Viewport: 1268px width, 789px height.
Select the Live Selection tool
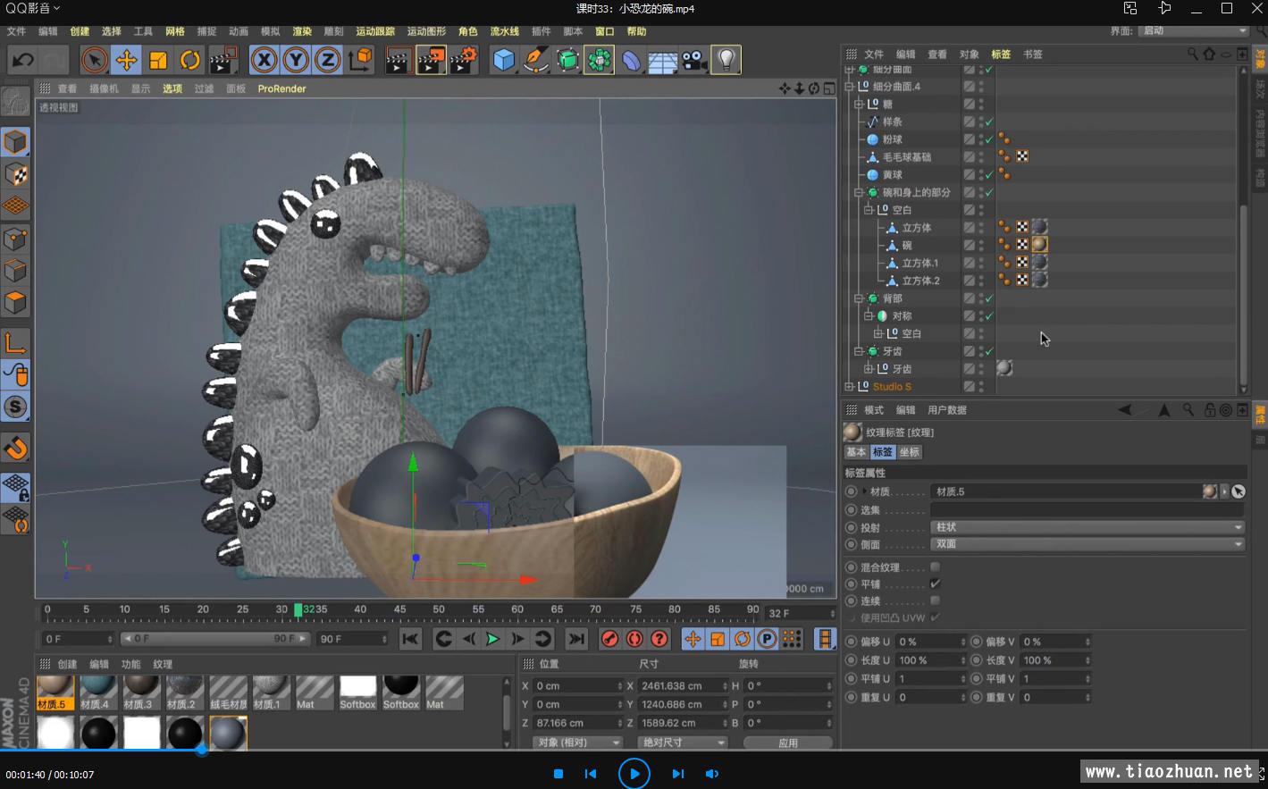(94, 60)
